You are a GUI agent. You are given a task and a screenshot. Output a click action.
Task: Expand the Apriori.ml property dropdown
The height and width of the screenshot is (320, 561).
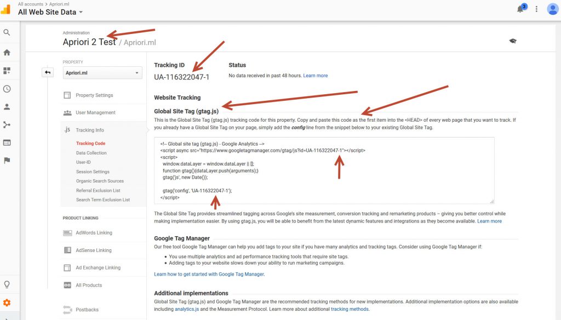click(102, 73)
